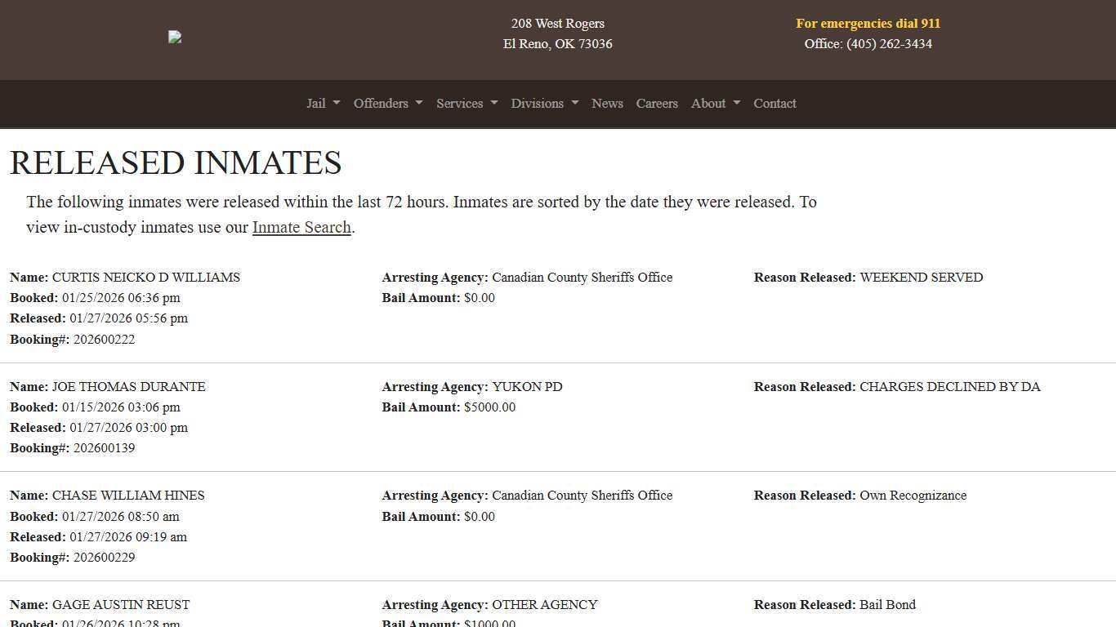The image size is (1116, 627).
Task: Click CURTIS NEICKO D WILLIAMS name entry
Action: tap(145, 277)
